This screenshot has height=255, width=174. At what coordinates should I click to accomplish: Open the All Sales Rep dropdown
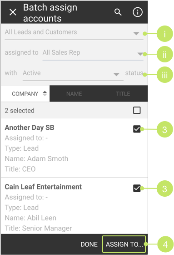point(93,53)
